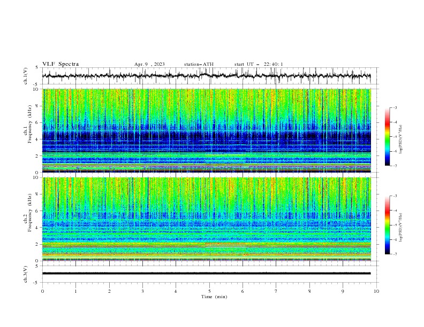Click the ch.3 flat voltage trace

[206, 274]
